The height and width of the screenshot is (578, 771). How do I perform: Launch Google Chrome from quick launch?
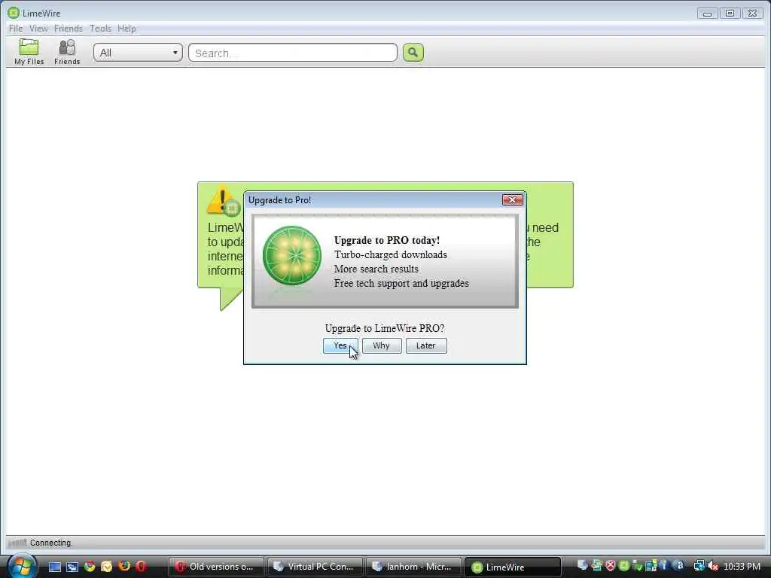(x=90, y=566)
